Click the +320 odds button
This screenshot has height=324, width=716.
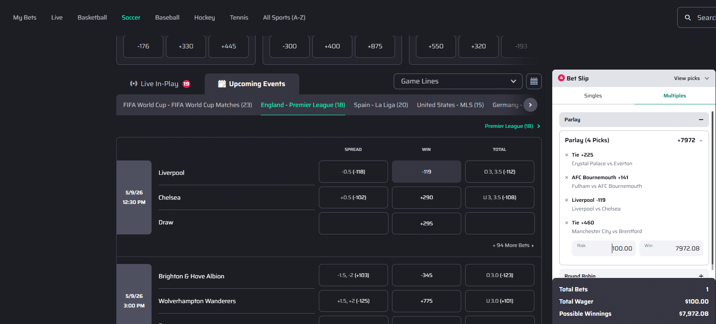tap(479, 46)
